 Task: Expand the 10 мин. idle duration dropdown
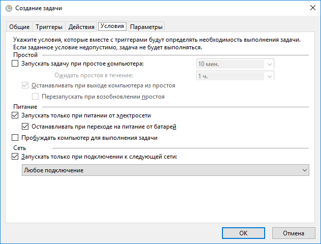click(235, 64)
